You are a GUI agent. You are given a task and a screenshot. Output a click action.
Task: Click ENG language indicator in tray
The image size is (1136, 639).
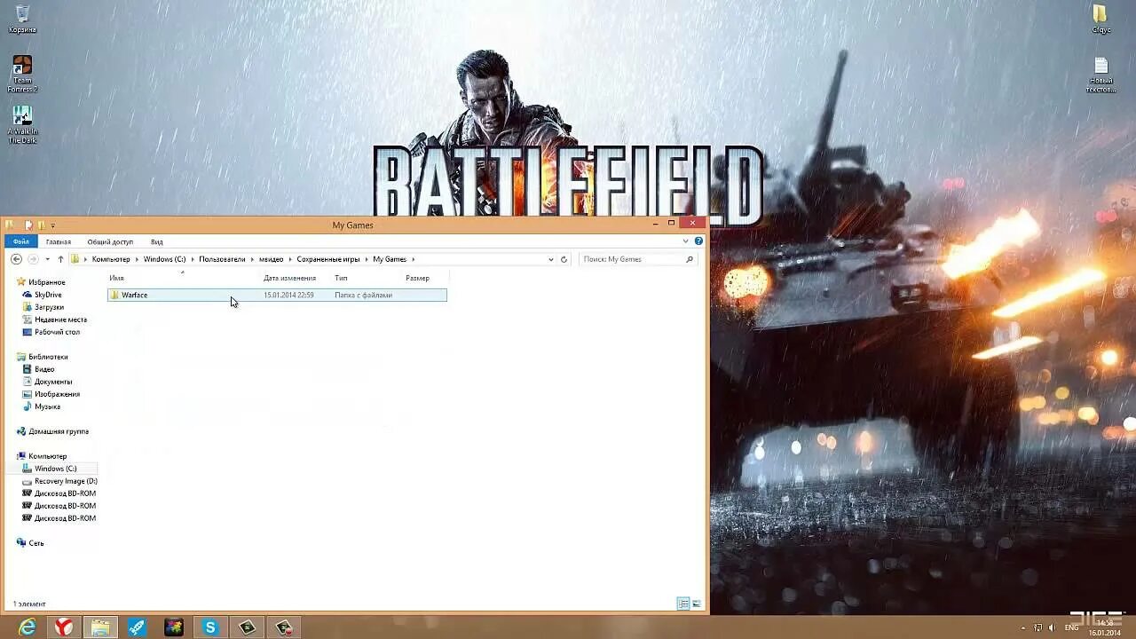click(1072, 627)
